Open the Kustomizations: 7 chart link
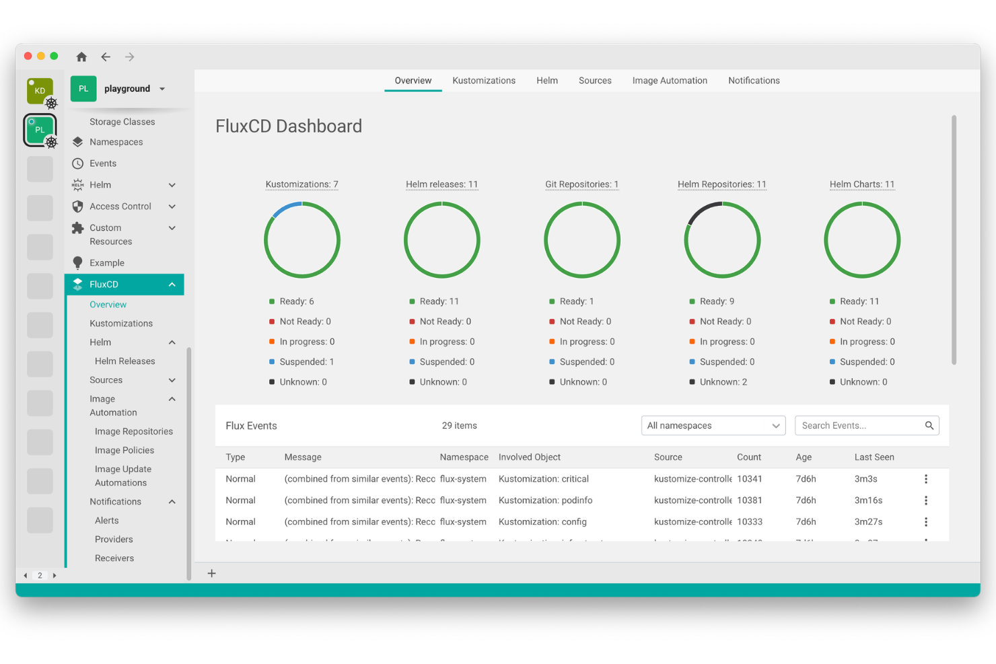996x664 pixels. (302, 184)
